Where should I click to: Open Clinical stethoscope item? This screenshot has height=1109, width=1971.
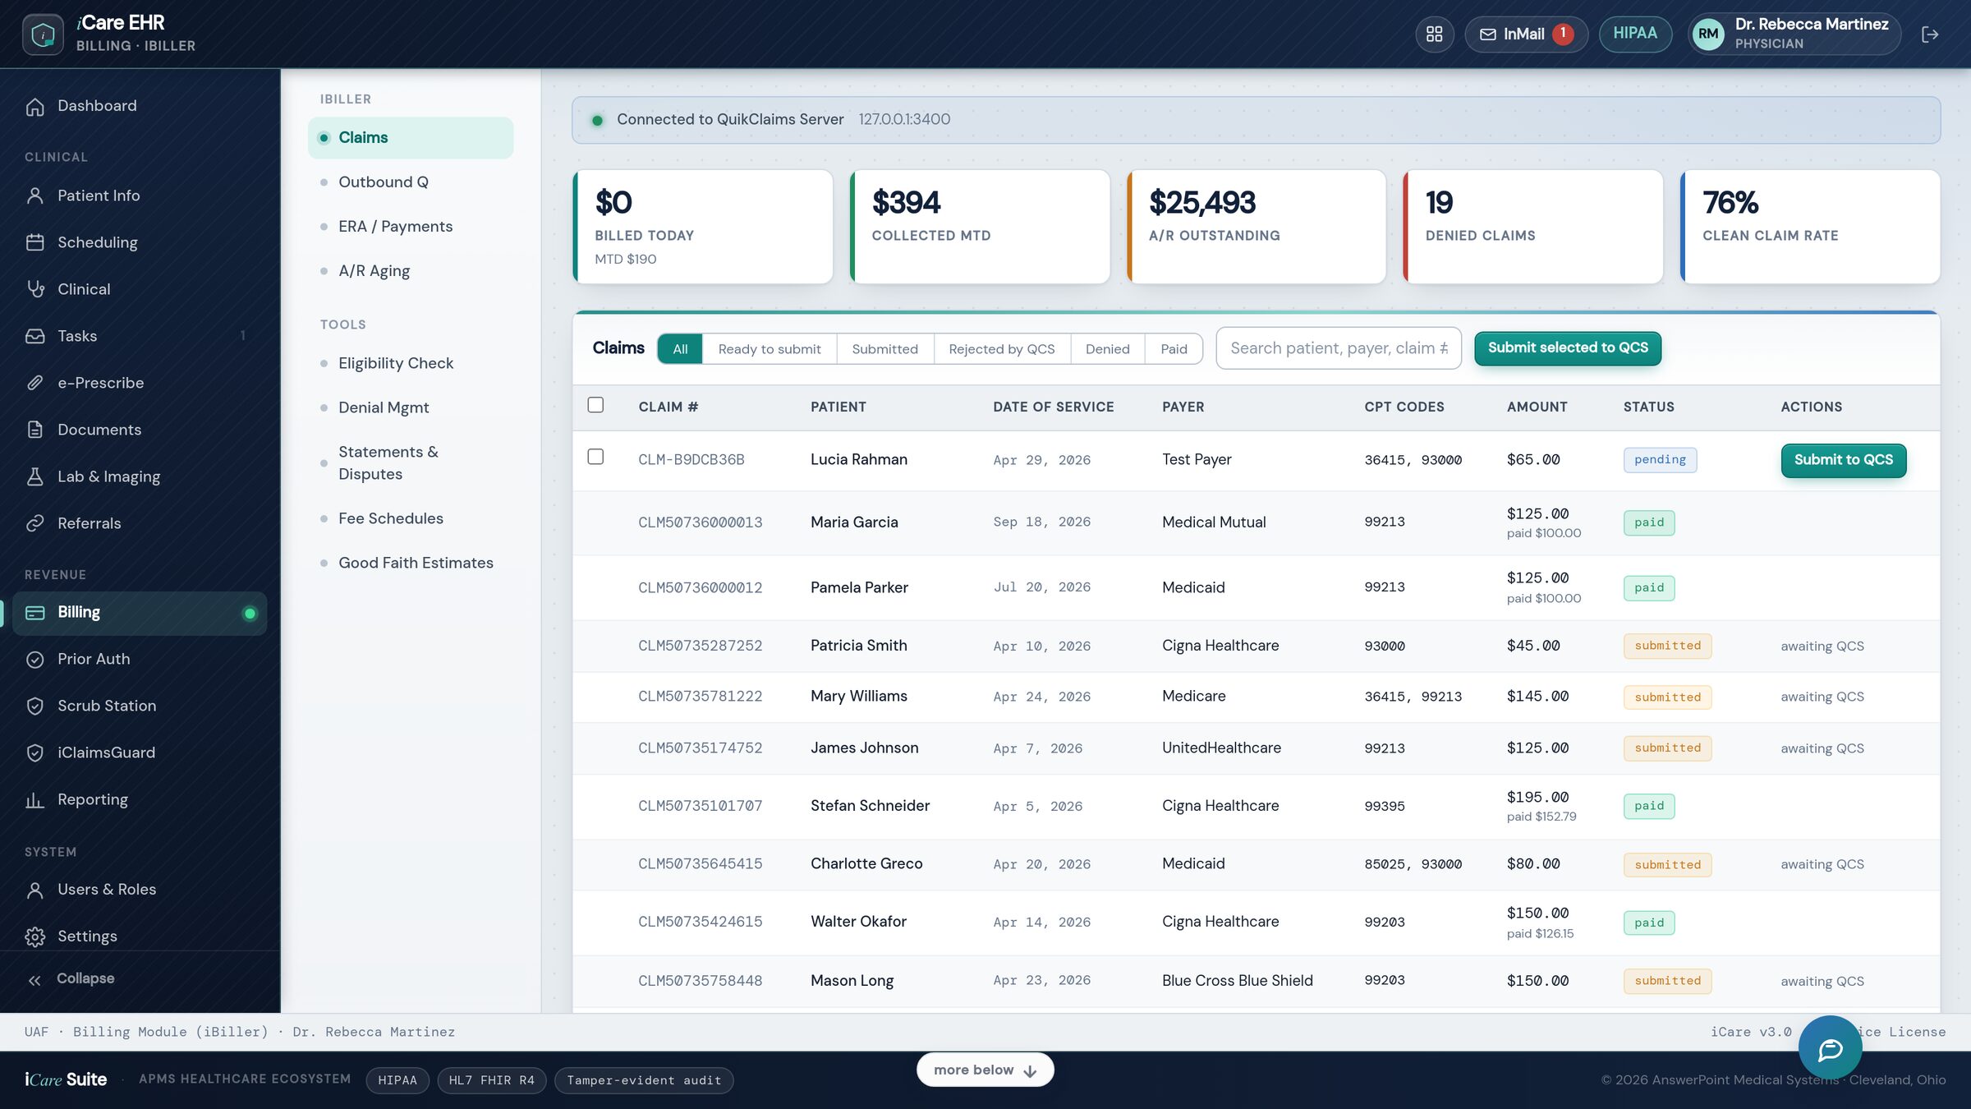pos(140,289)
